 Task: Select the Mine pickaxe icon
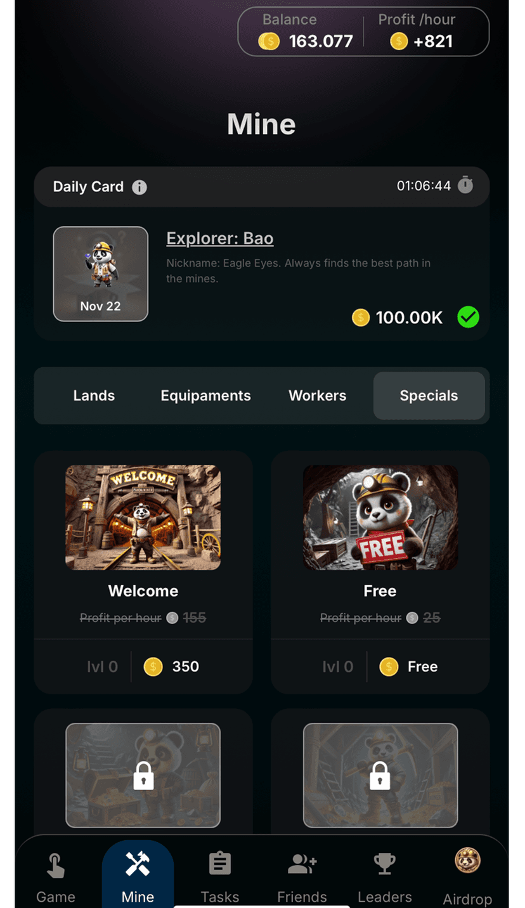(138, 864)
